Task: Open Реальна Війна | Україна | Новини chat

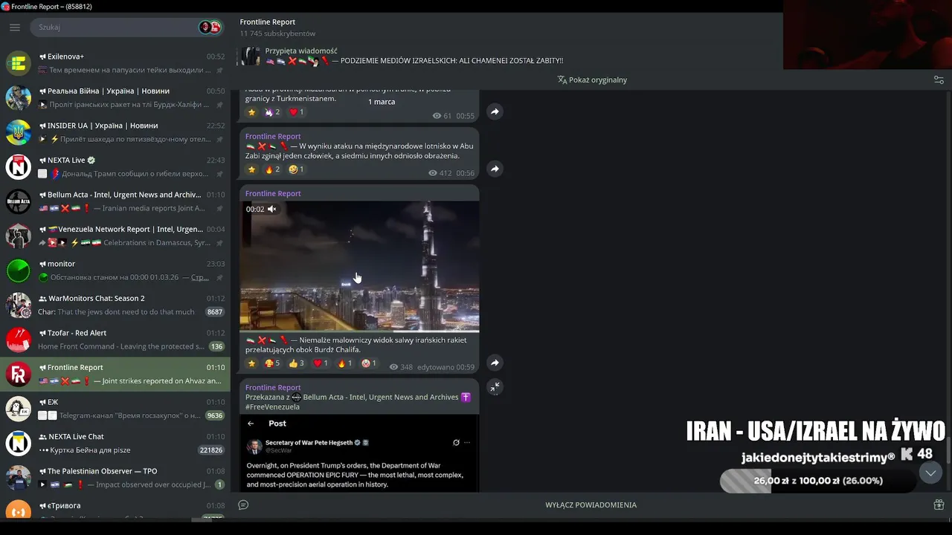Action: pos(115,97)
